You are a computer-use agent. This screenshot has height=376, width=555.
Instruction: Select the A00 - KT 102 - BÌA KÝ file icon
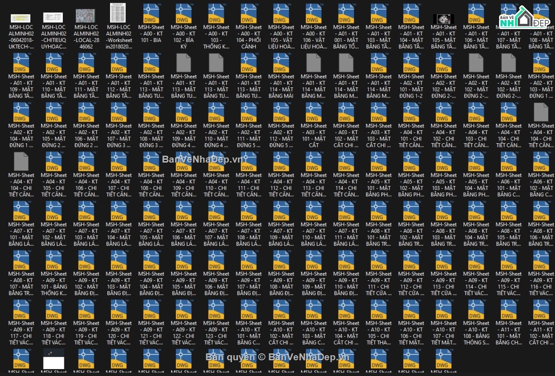coord(184,13)
